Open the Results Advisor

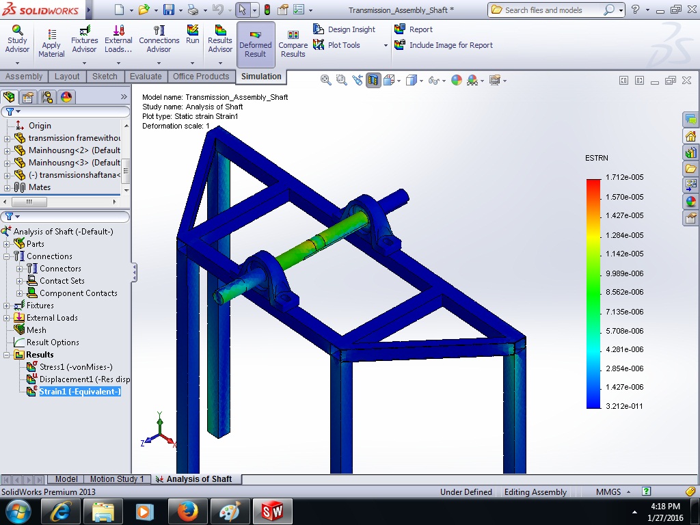[x=220, y=39]
